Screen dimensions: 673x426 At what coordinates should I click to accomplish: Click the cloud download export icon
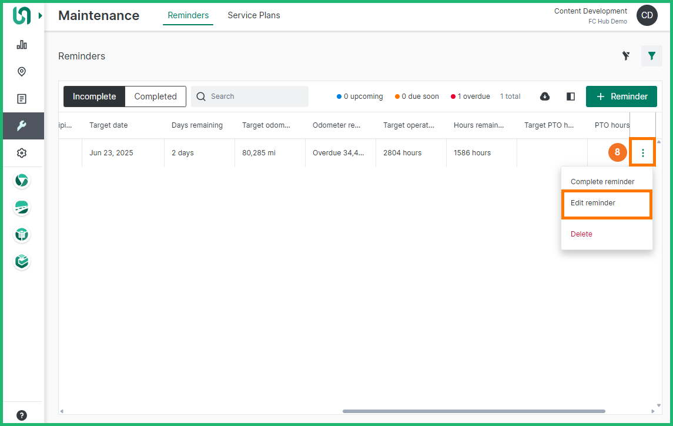pyautogui.click(x=545, y=96)
